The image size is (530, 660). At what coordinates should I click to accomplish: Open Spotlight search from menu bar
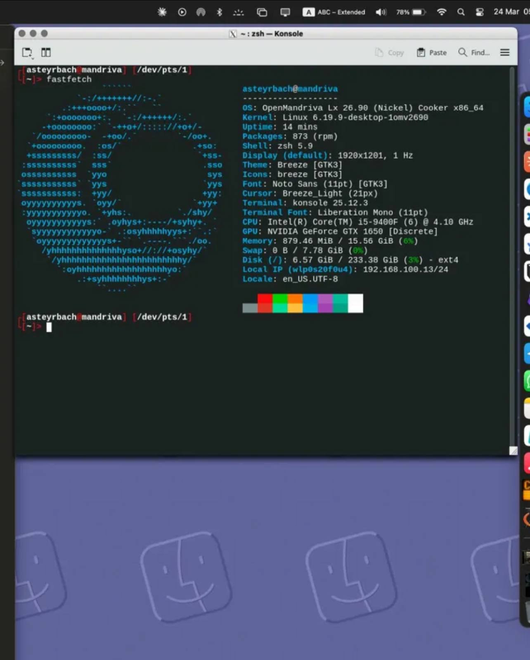pos(461,12)
